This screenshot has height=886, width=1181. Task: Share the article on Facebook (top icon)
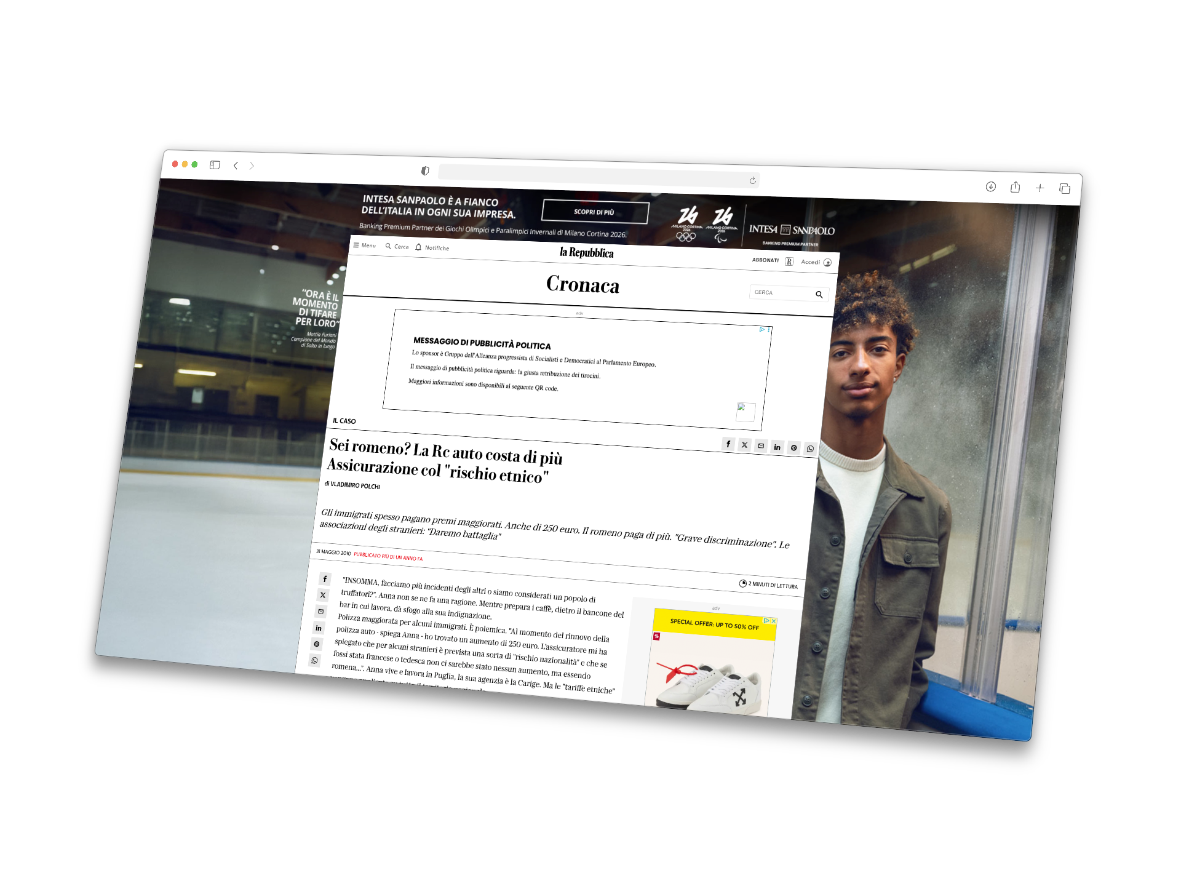[x=728, y=444]
